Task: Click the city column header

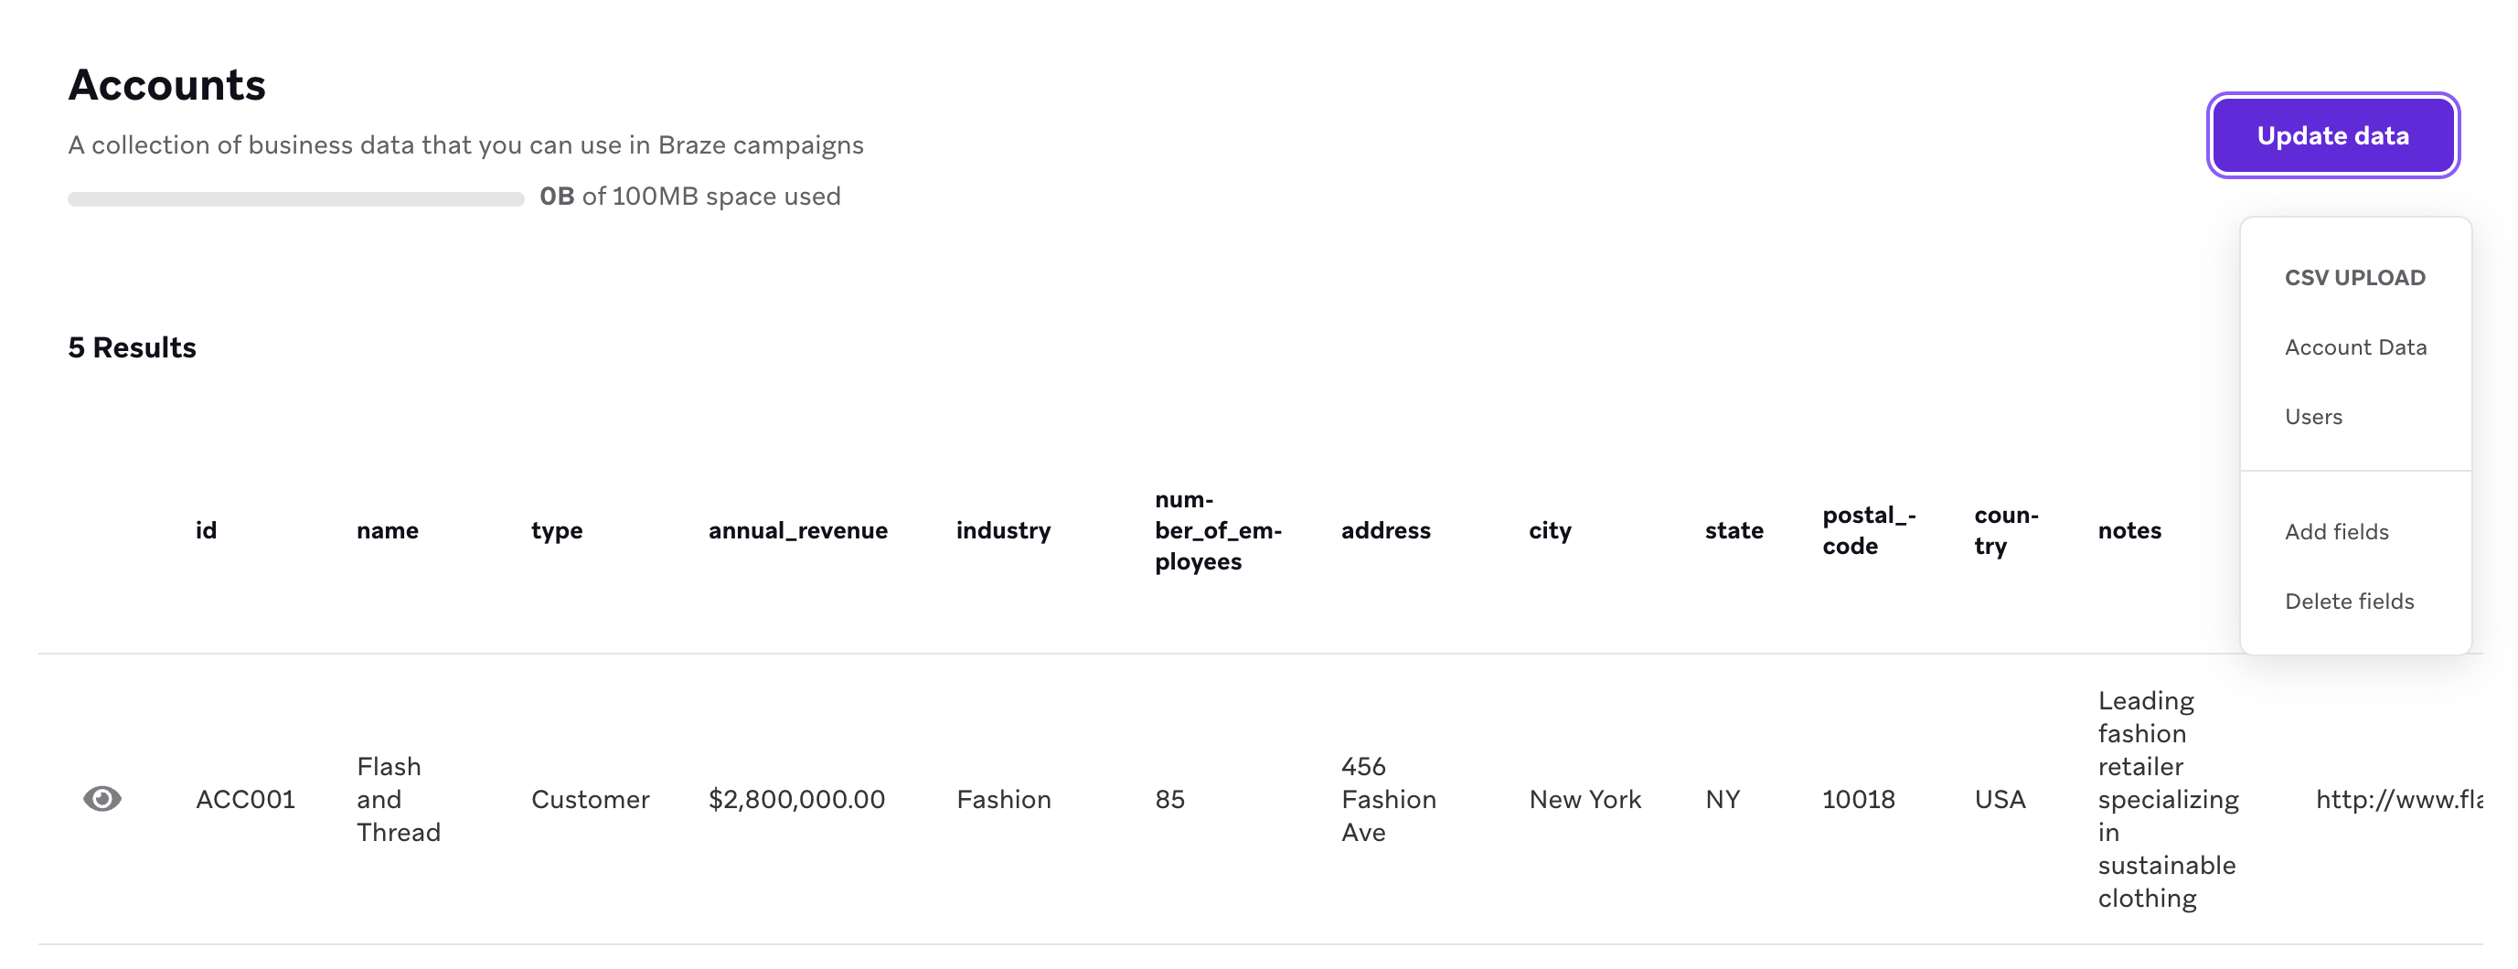Action: (1550, 531)
